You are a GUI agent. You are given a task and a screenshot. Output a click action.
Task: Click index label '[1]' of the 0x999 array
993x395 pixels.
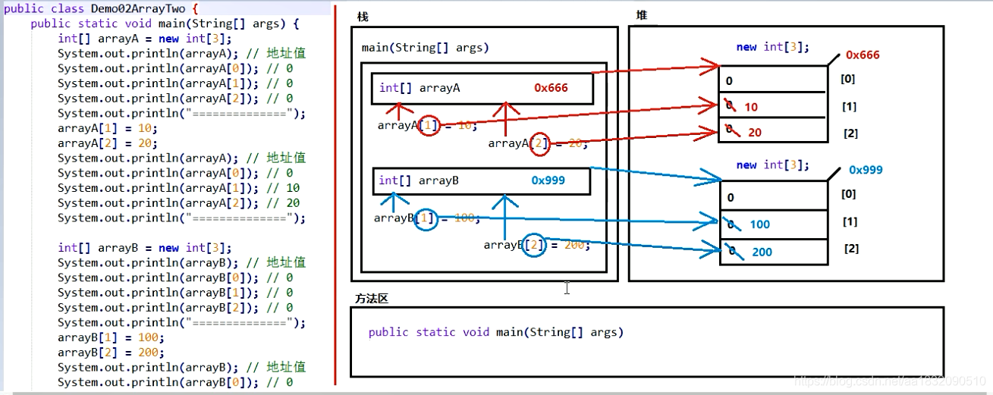pos(850,221)
